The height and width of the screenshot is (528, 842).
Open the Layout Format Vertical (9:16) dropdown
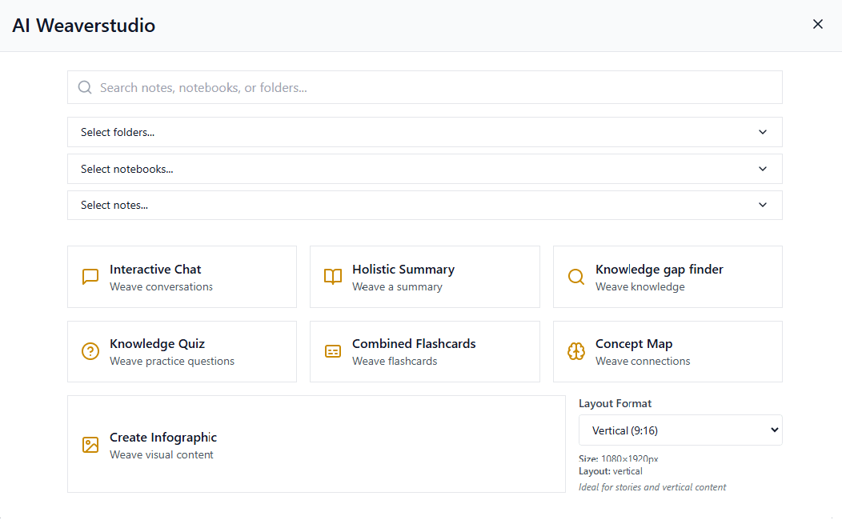[680, 430]
